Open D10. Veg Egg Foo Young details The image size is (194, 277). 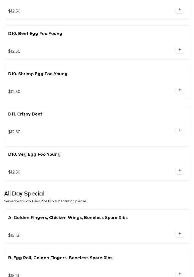pyautogui.click(x=34, y=154)
